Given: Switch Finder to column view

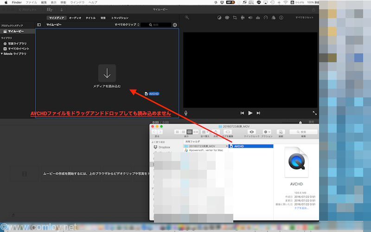Looking at the screenshot, I should click(189, 132).
